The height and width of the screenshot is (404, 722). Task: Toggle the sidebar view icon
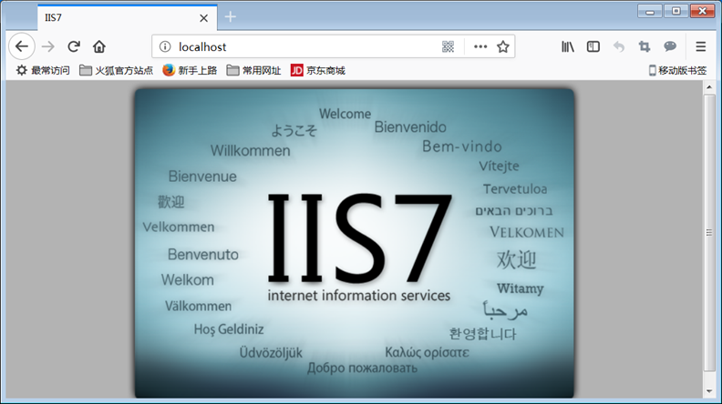pyautogui.click(x=593, y=46)
